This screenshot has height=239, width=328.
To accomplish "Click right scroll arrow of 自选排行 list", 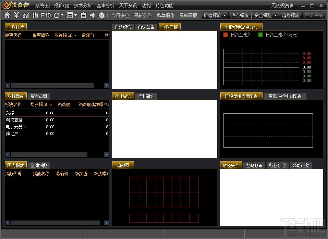I will (107, 86).
